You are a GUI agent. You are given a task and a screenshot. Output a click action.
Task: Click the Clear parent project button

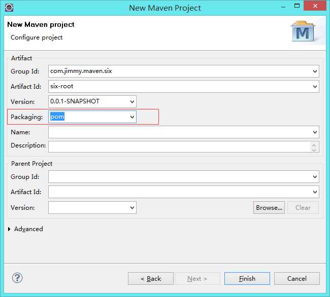[303, 207]
